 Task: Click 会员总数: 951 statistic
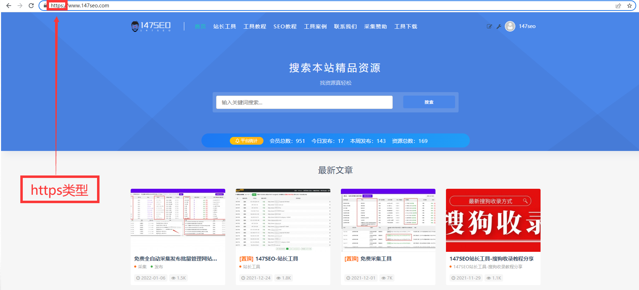pyautogui.click(x=287, y=141)
